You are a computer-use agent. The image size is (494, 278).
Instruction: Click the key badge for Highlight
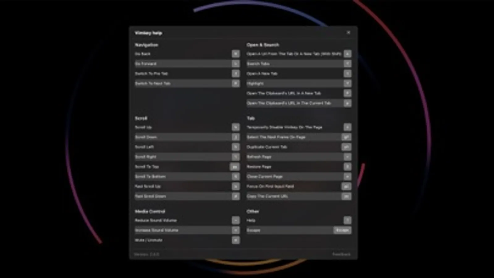(347, 83)
